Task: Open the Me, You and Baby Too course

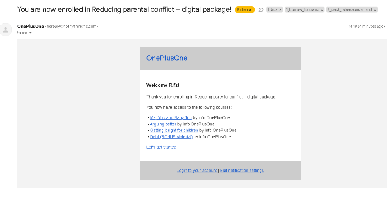Action: tap(171, 118)
